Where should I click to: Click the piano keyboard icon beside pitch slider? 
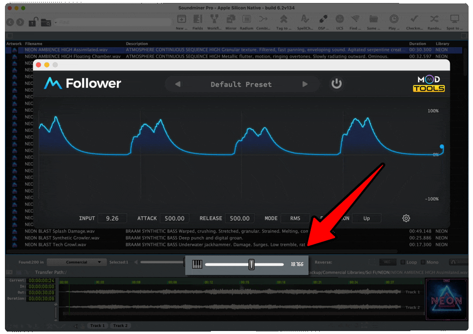point(197,265)
